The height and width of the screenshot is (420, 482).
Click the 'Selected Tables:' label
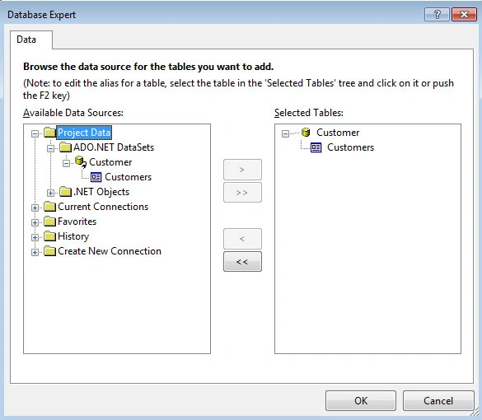pos(309,113)
